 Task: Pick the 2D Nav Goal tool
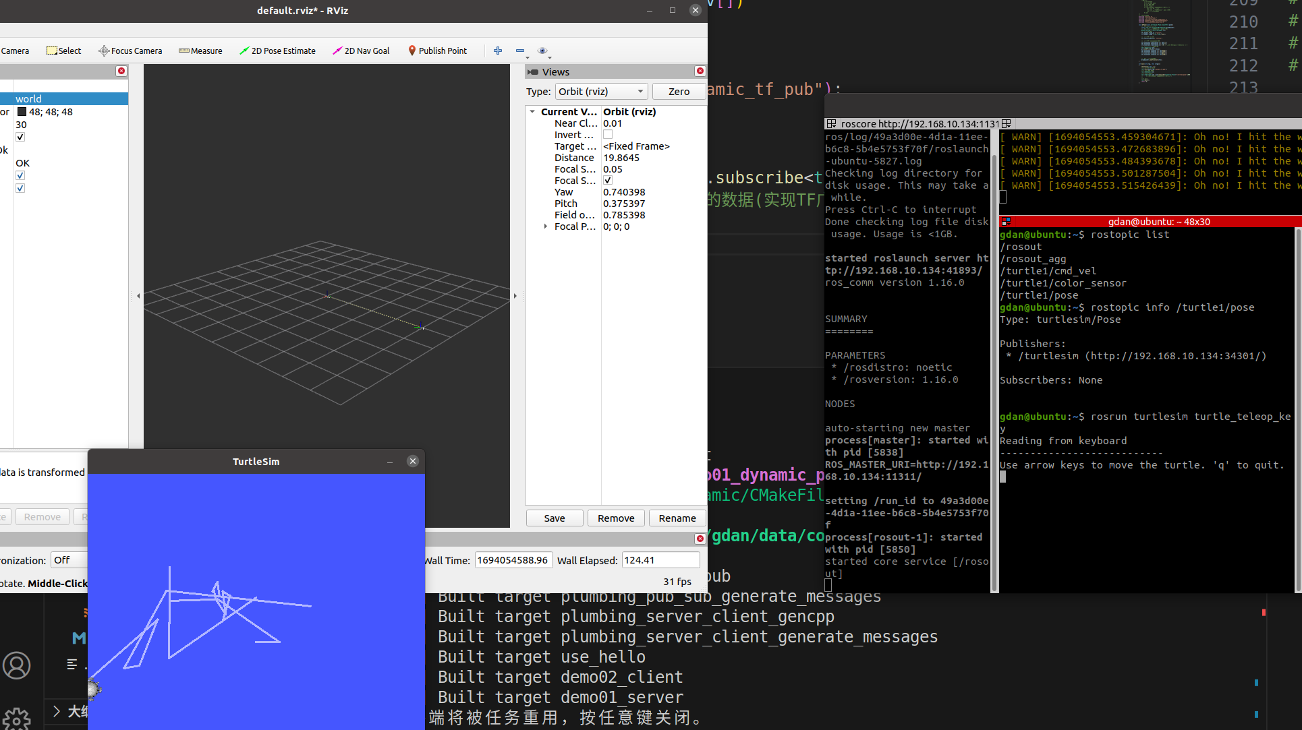pos(361,51)
